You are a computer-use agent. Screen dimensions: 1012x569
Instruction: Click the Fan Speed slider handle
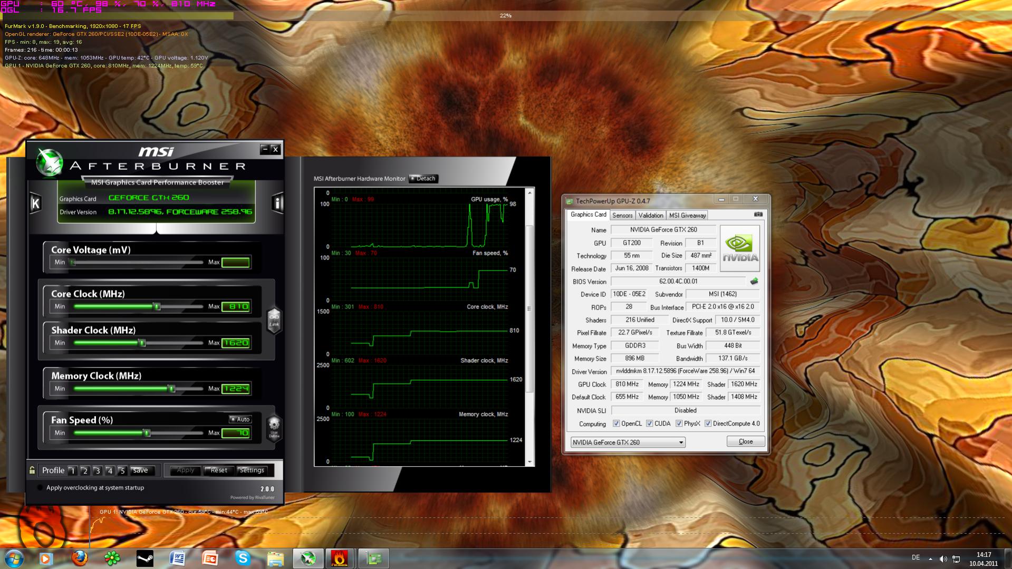coord(147,433)
